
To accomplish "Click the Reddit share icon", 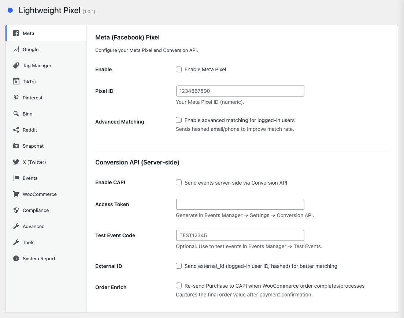I will [16, 130].
